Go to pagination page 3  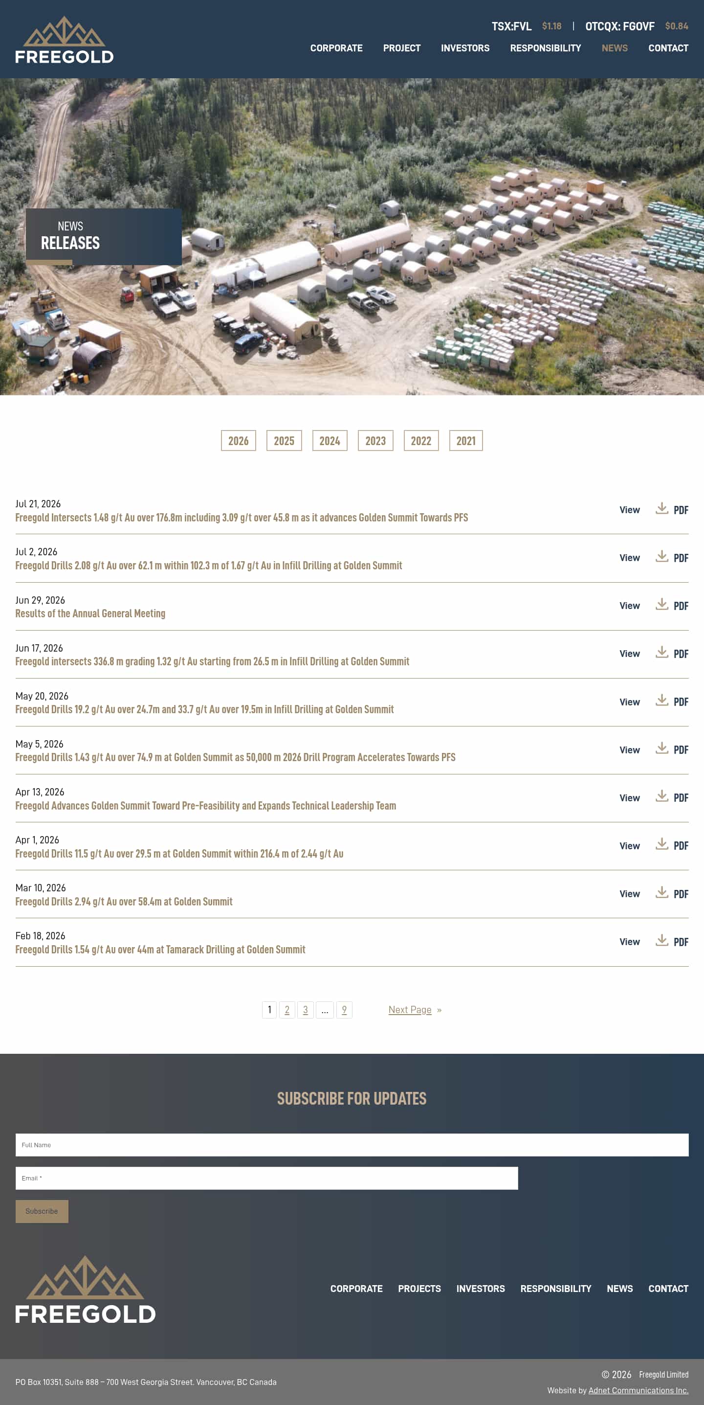pos(305,1010)
